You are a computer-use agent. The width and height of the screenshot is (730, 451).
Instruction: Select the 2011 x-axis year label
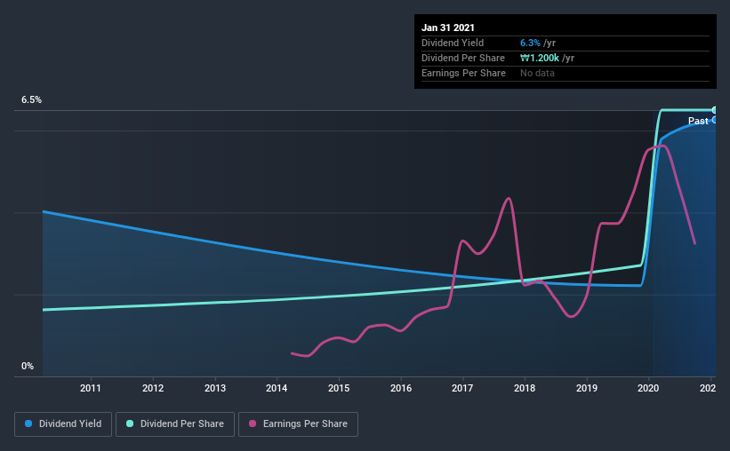[x=91, y=388]
